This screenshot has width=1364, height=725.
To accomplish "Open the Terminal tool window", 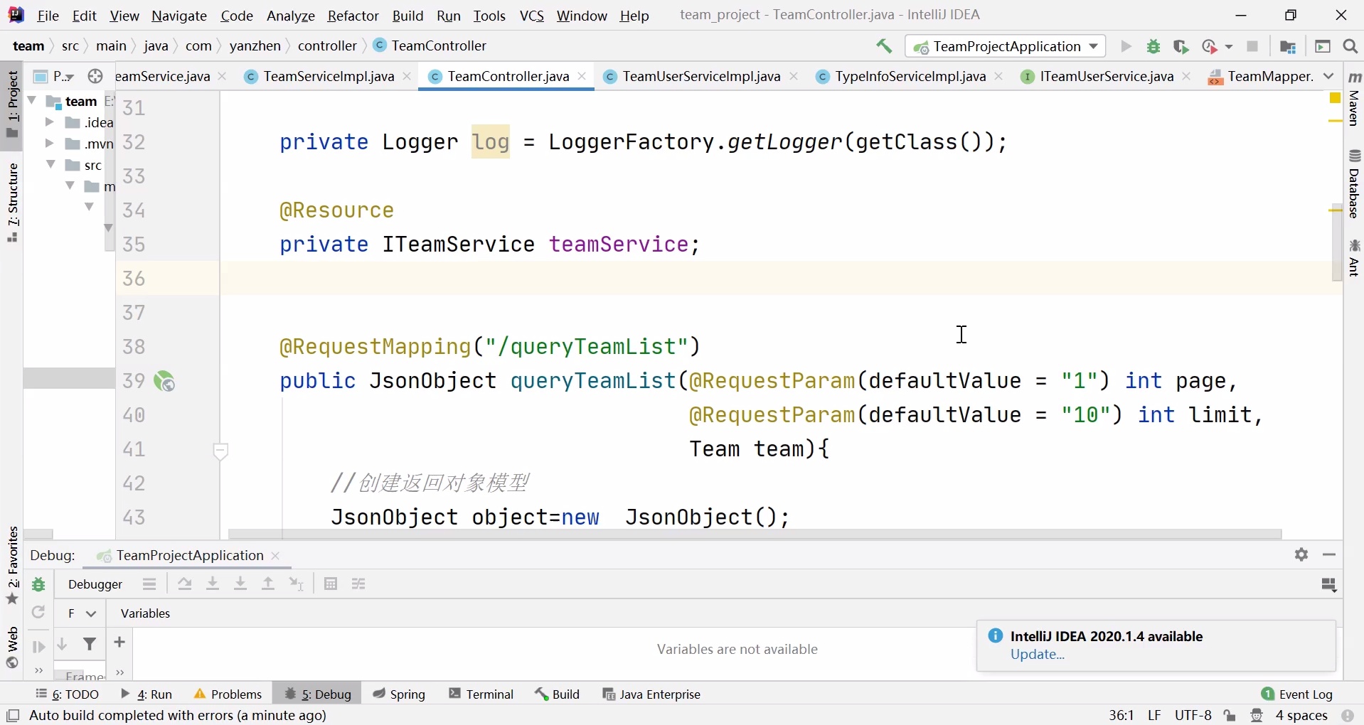I will 489,694.
